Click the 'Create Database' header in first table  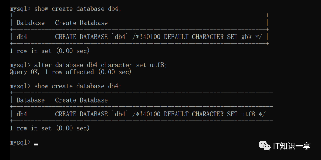81,23
